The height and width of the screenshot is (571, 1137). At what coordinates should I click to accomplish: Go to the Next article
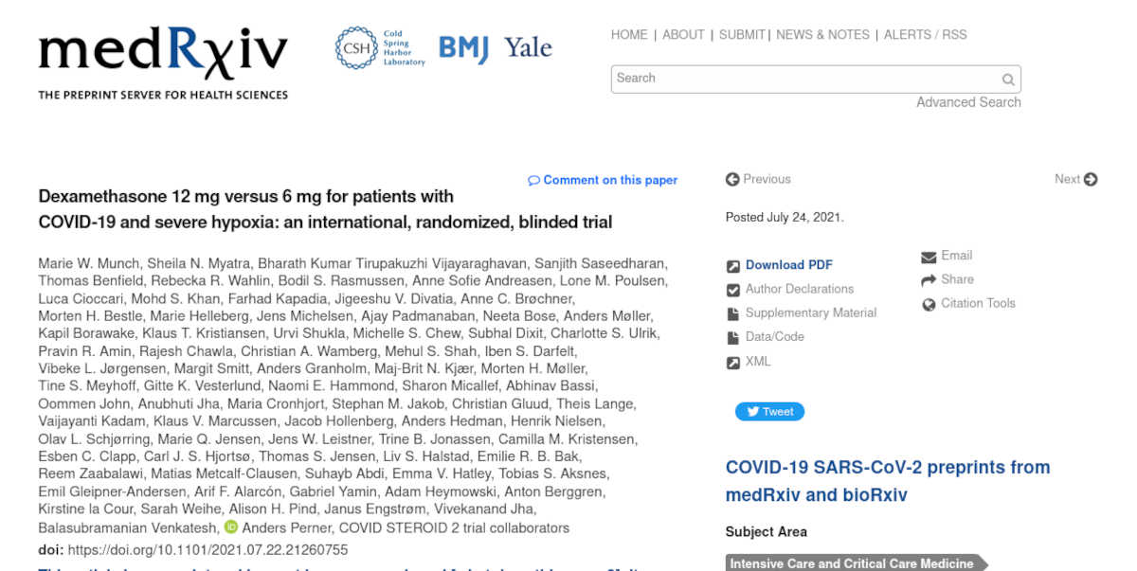[x=1075, y=179]
